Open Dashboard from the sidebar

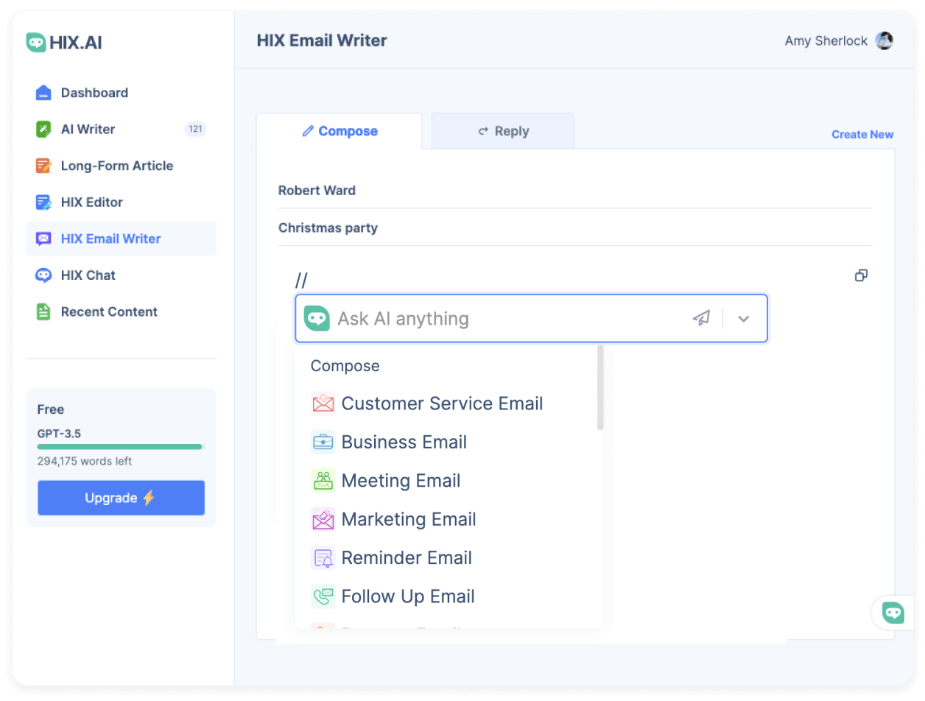click(122, 93)
